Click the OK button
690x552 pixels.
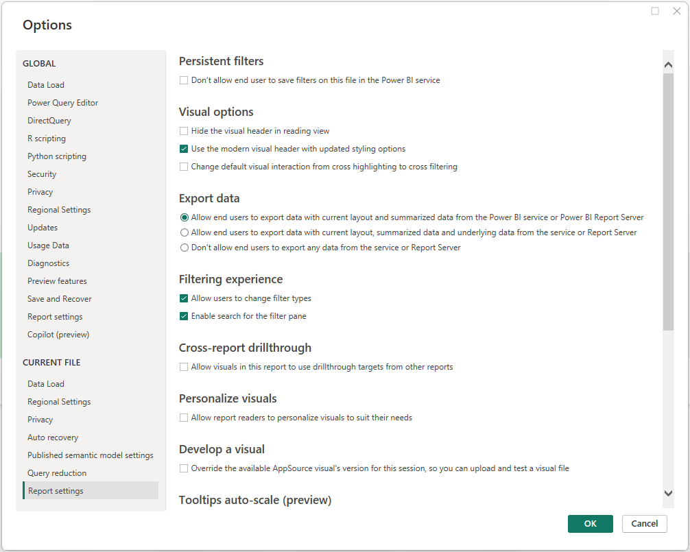590,524
